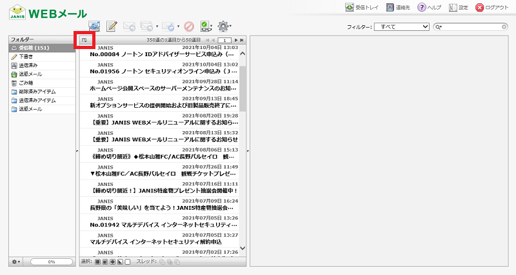Click the search magnifier options icon
Screen dimensions: 516x275
[439, 27]
